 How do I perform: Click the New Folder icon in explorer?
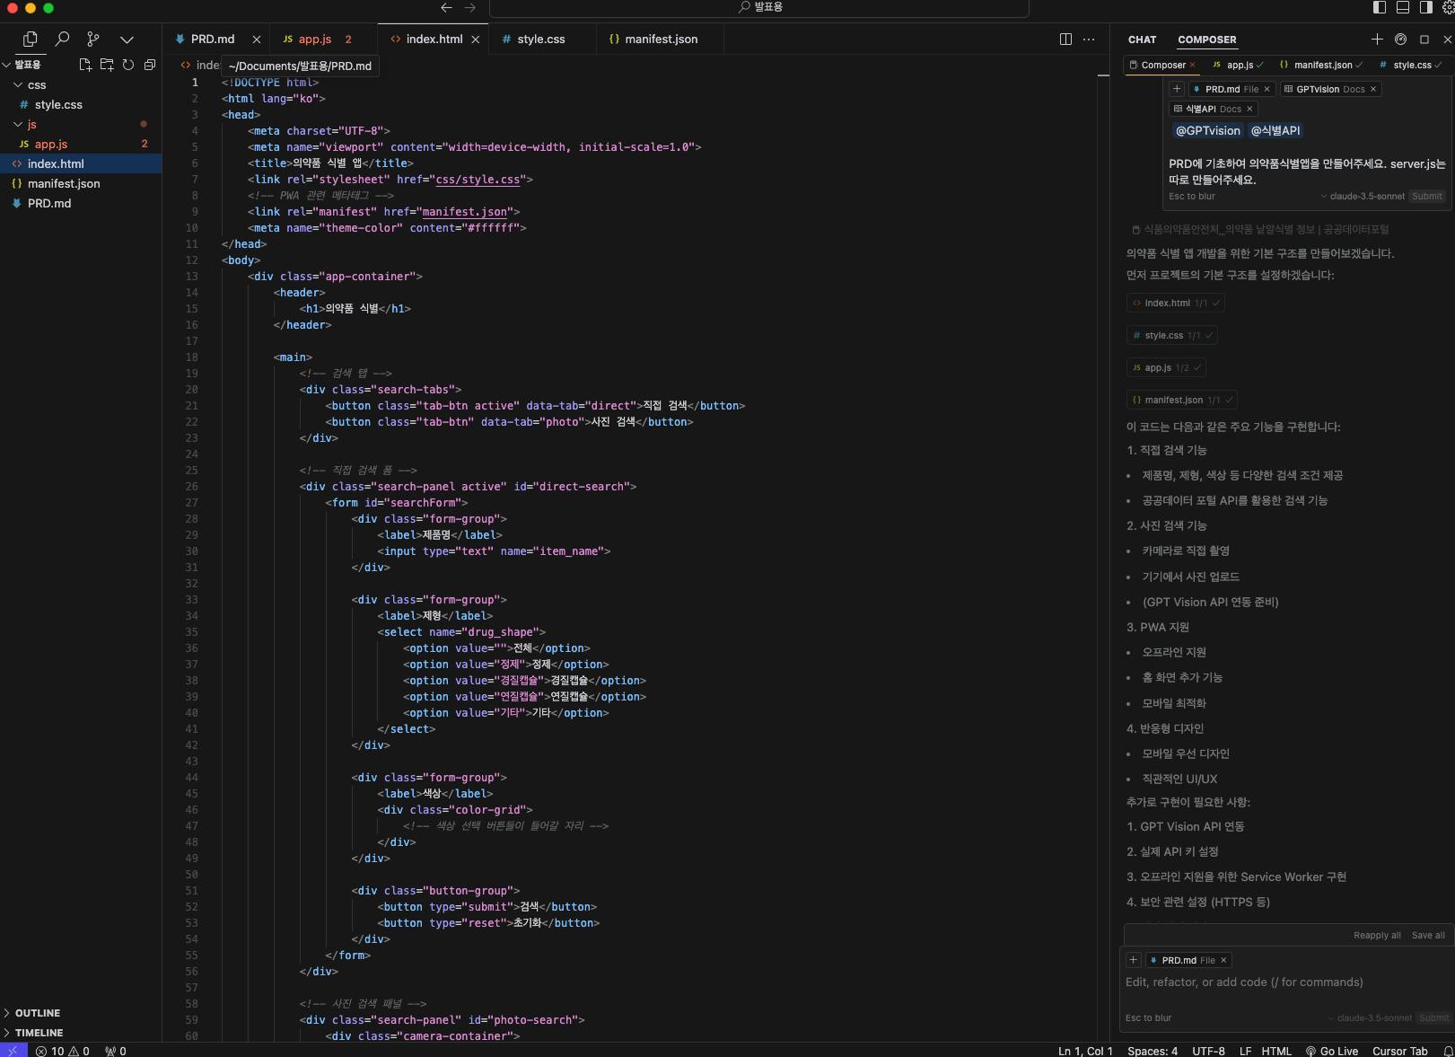107,65
